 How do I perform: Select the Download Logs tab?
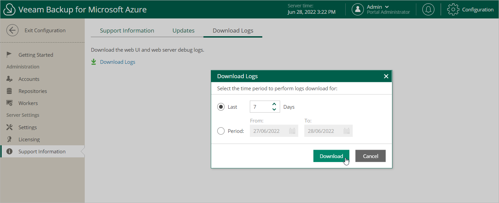233,31
